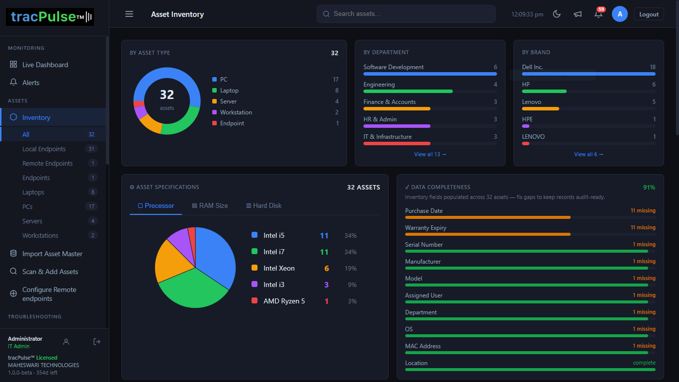Viewport: 679px width, 382px height.
Task: Open the profile icon near Administrator
Action: click(66, 342)
